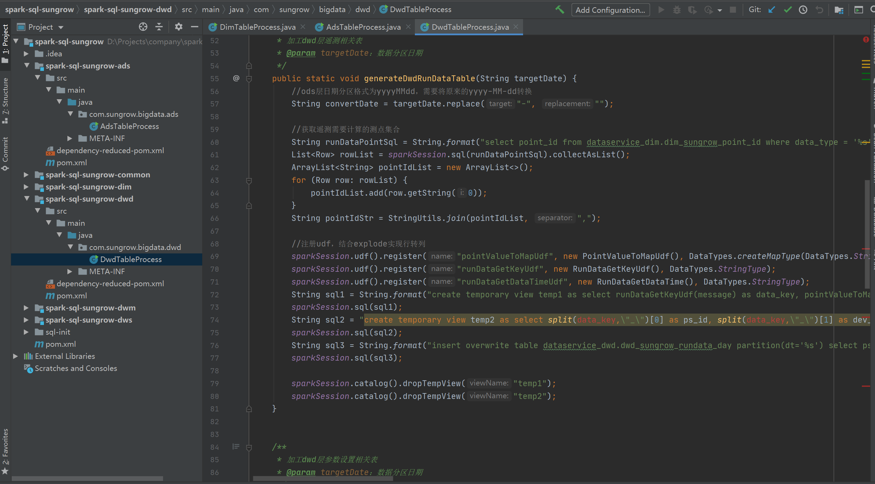This screenshot has height=484, width=875.
Task: Click Git commit checkmark icon
Action: click(x=788, y=10)
